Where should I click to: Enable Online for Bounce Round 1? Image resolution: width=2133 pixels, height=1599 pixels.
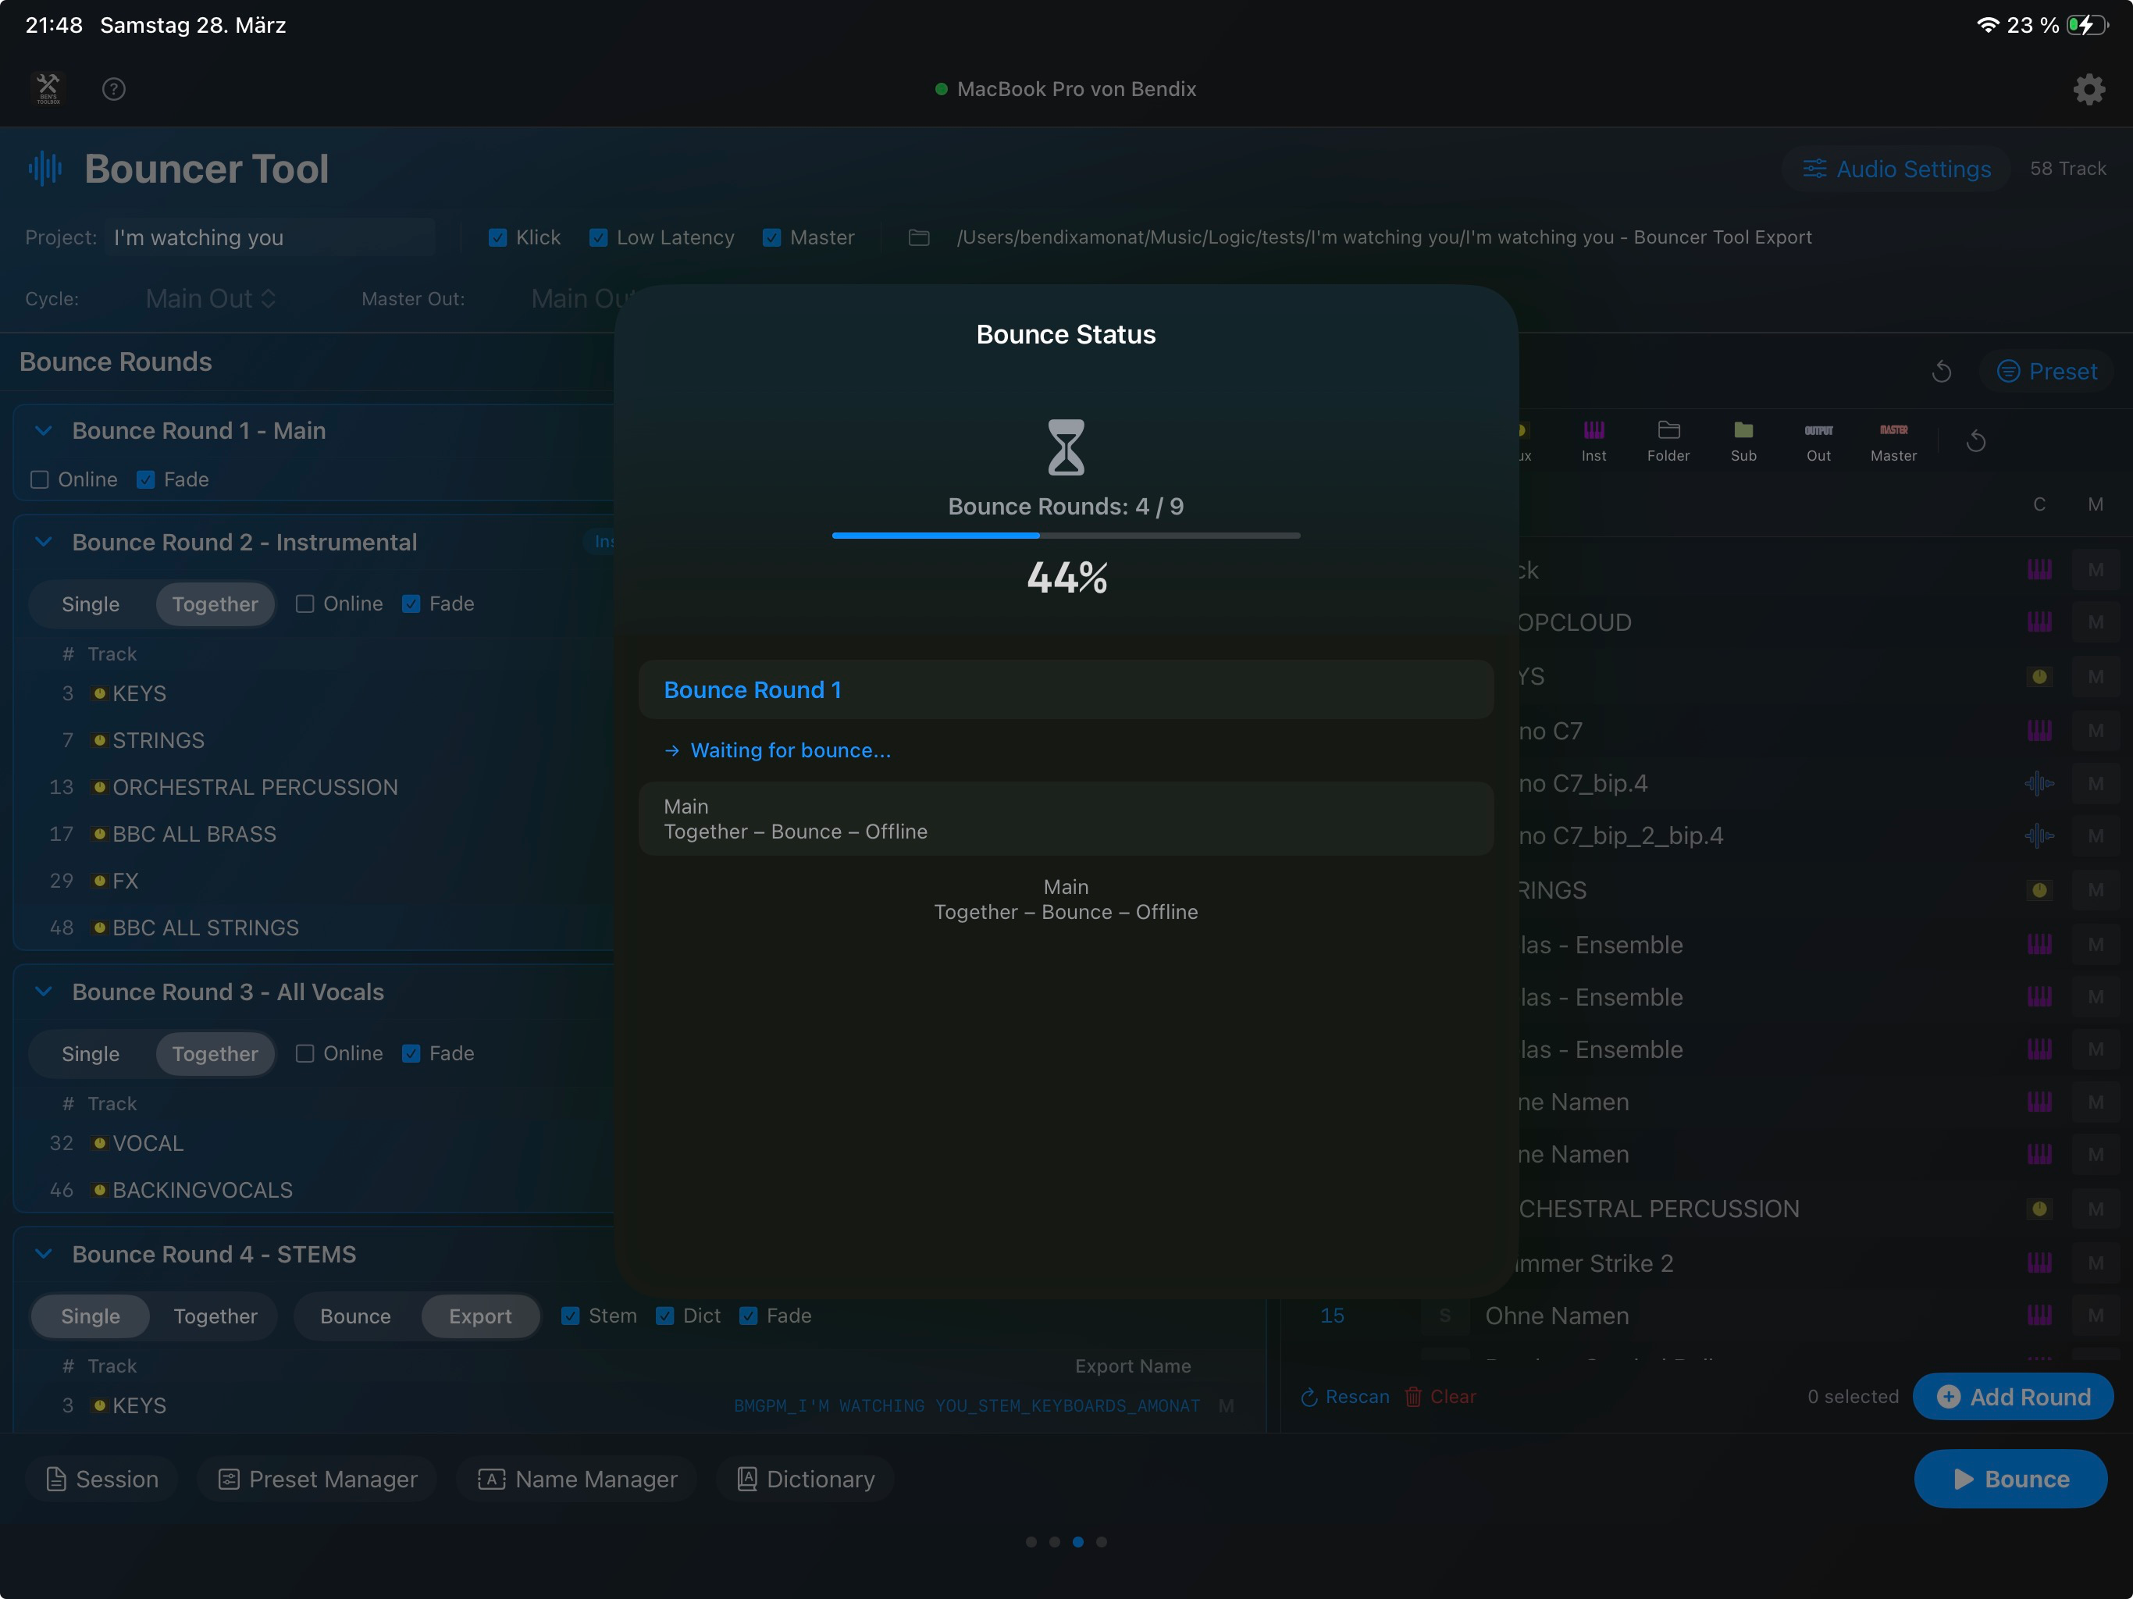[x=40, y=479]
